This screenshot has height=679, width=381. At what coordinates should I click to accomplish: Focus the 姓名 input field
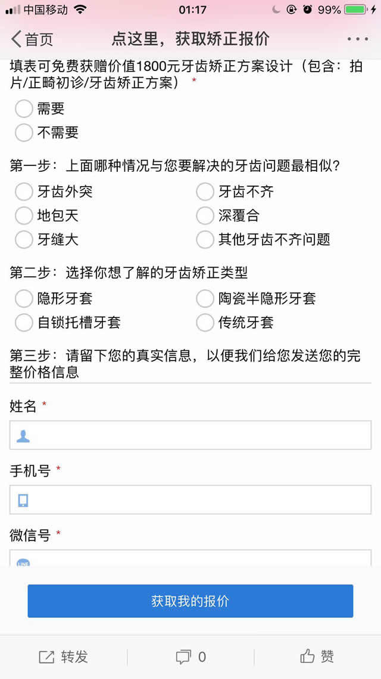[x=190, y=436]
